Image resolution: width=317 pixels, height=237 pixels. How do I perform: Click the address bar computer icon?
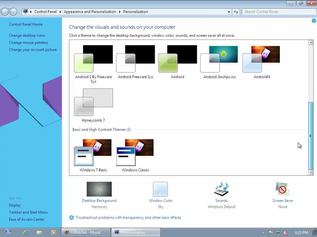[x=25, y=11]
